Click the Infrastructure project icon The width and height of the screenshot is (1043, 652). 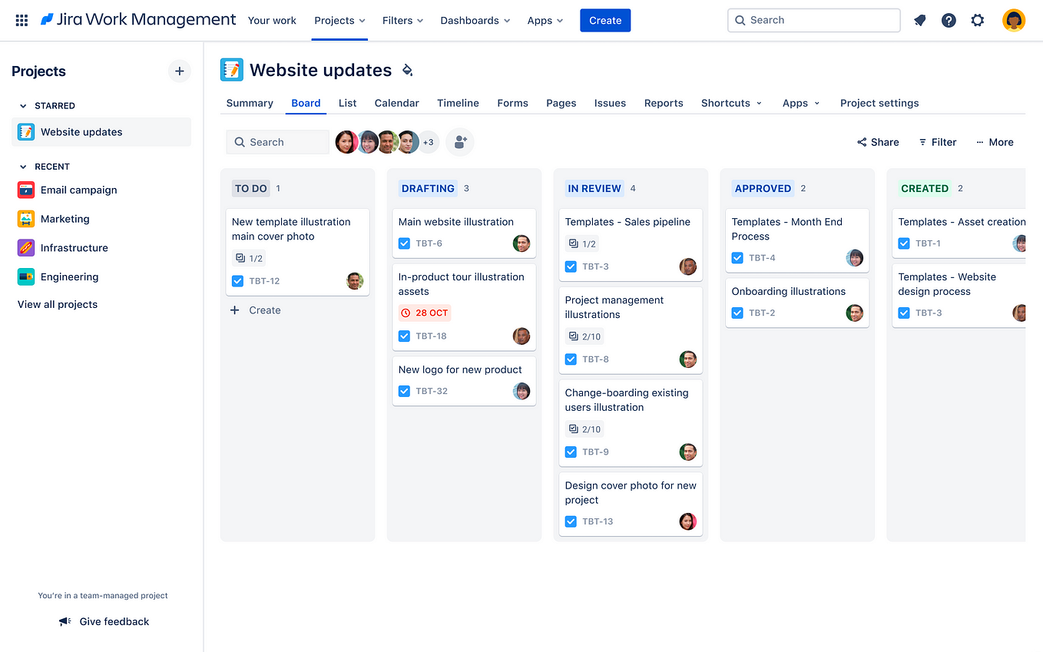coord(26,248)
